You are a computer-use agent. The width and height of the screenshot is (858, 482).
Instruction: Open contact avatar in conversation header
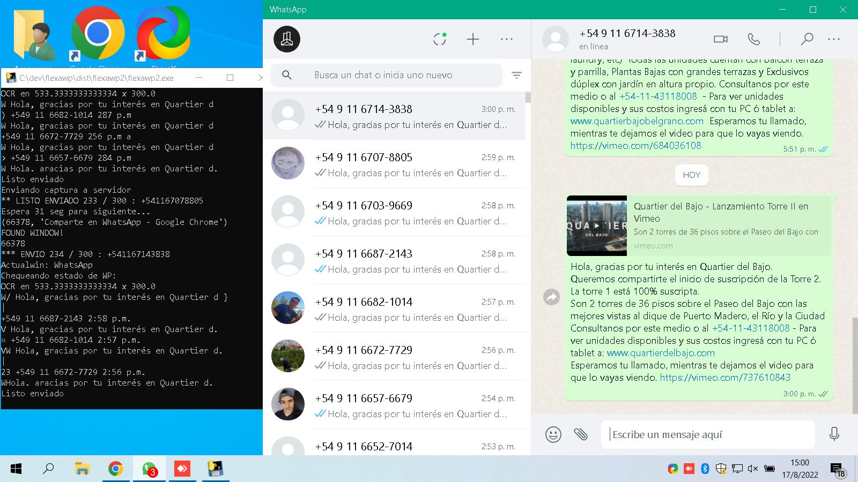[x=556, y=39]
